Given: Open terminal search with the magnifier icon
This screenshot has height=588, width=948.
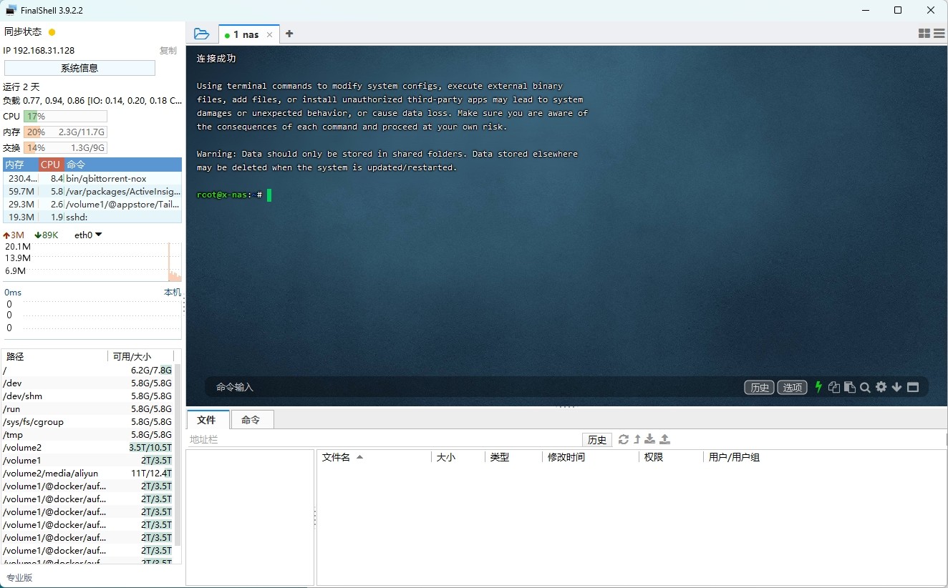Looking at the screenshot, I should (865, 387).
